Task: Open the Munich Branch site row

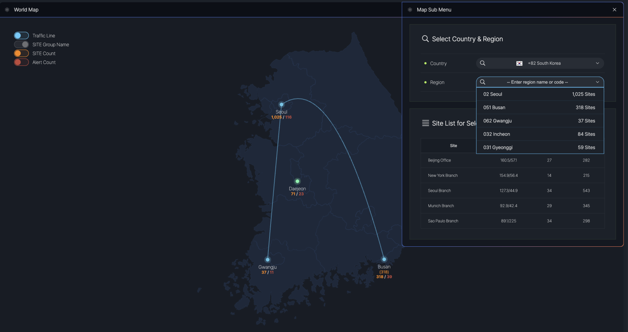Action: click(x=441, y=206)
